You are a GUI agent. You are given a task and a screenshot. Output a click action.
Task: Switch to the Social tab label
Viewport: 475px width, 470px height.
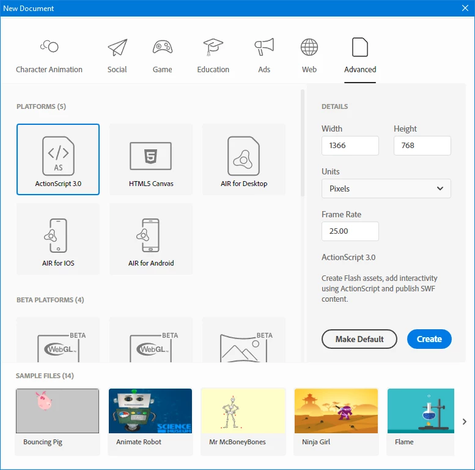[117, 69]
